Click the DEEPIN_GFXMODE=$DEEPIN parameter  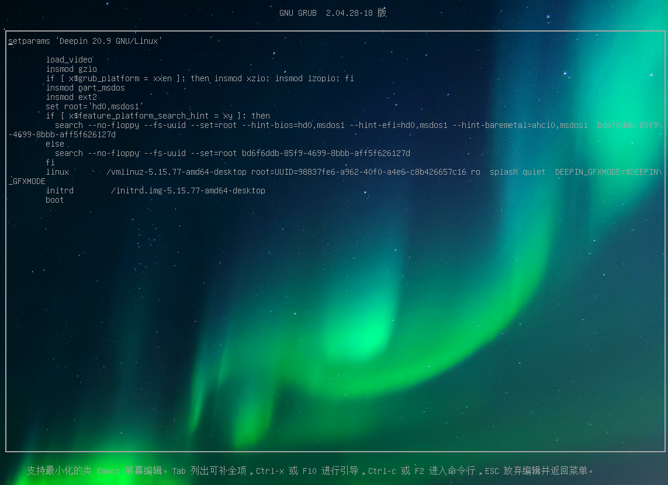pyautogui.click(x=608, y=172)
